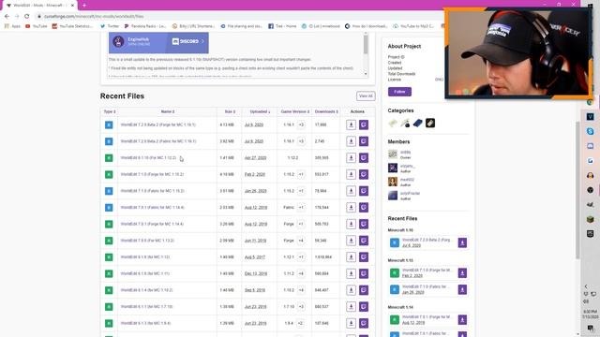This screenshot has height=337, width=600.
Task: Install the Aug 5, 2017 file via Twitch
Action: coord(364,257)
